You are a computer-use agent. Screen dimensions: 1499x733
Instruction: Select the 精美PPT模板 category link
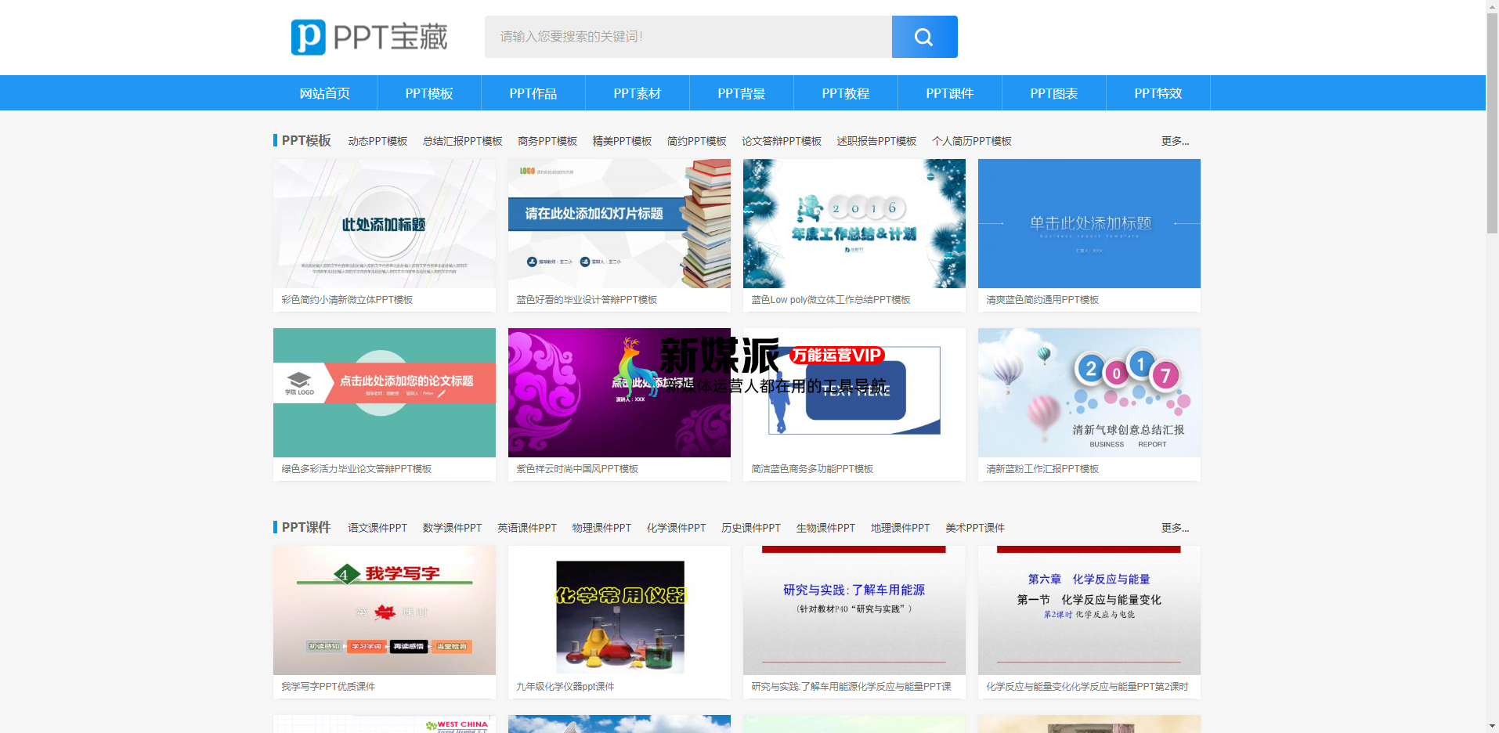click(623, 141)
